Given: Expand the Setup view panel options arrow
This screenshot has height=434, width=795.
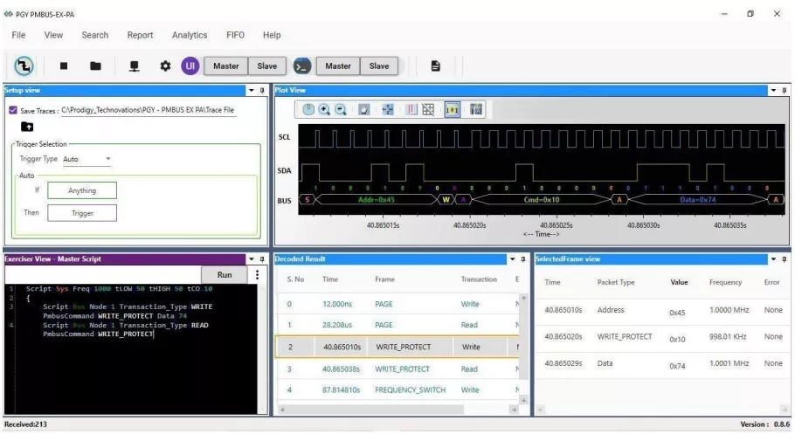Looking at the screenshot, I should click(x=252, y=90).
